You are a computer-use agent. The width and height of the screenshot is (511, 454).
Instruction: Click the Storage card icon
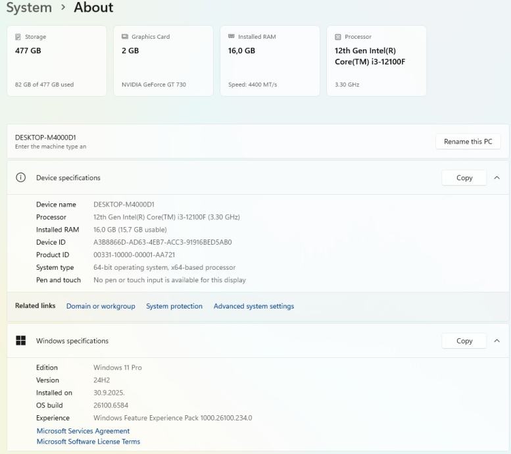pyautogui.click(x=18, y=37)
